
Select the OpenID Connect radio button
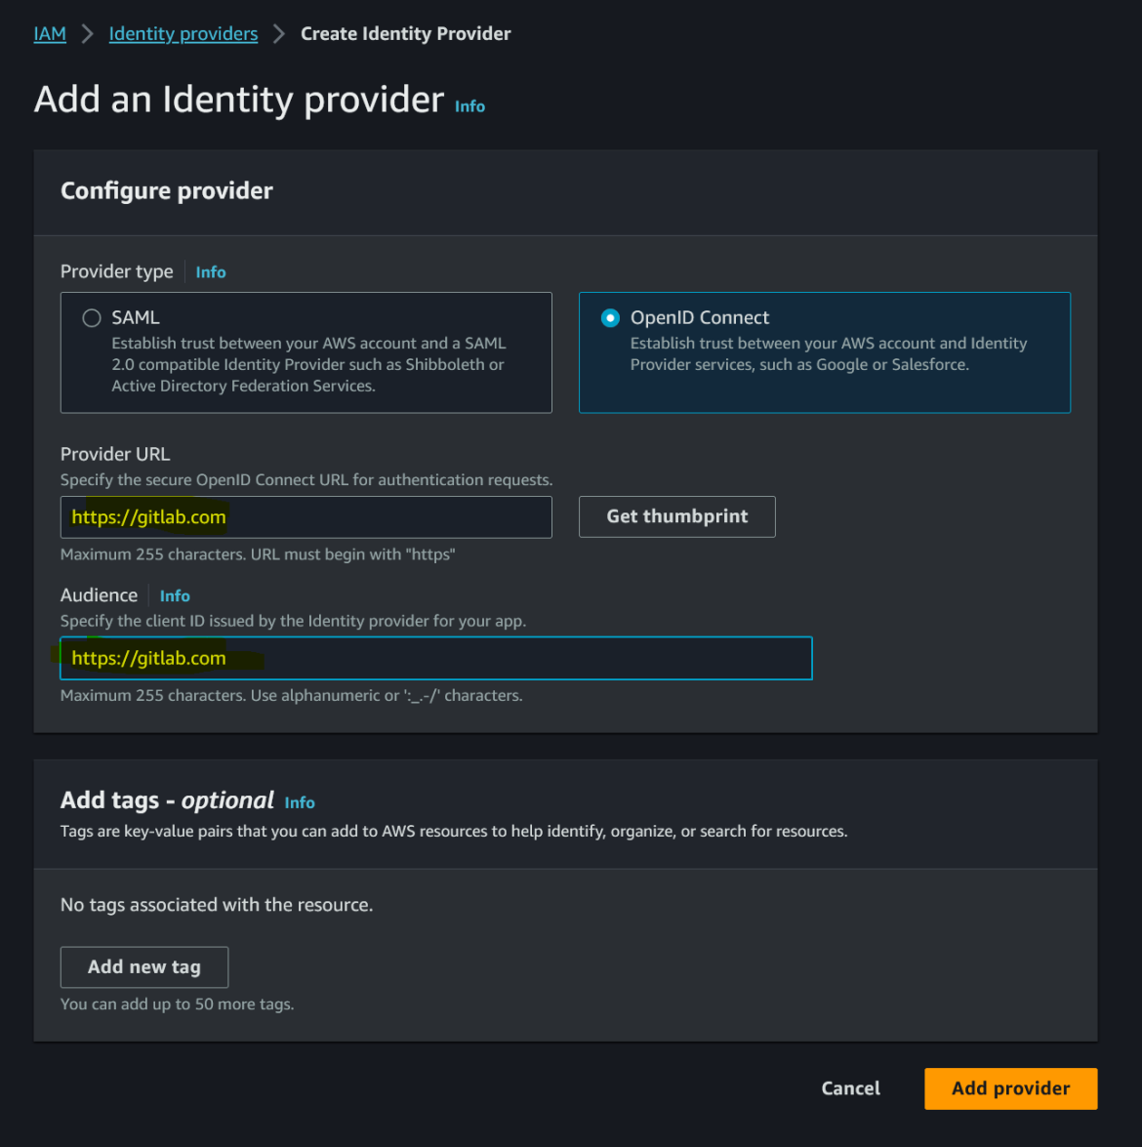610,317
